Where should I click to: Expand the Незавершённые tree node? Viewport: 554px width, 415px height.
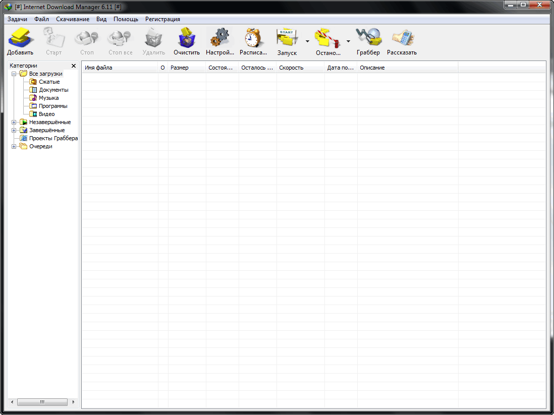coord(14,122)
